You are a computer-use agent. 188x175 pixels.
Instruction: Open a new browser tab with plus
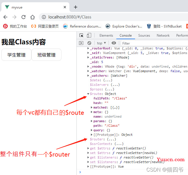[76, 7]
